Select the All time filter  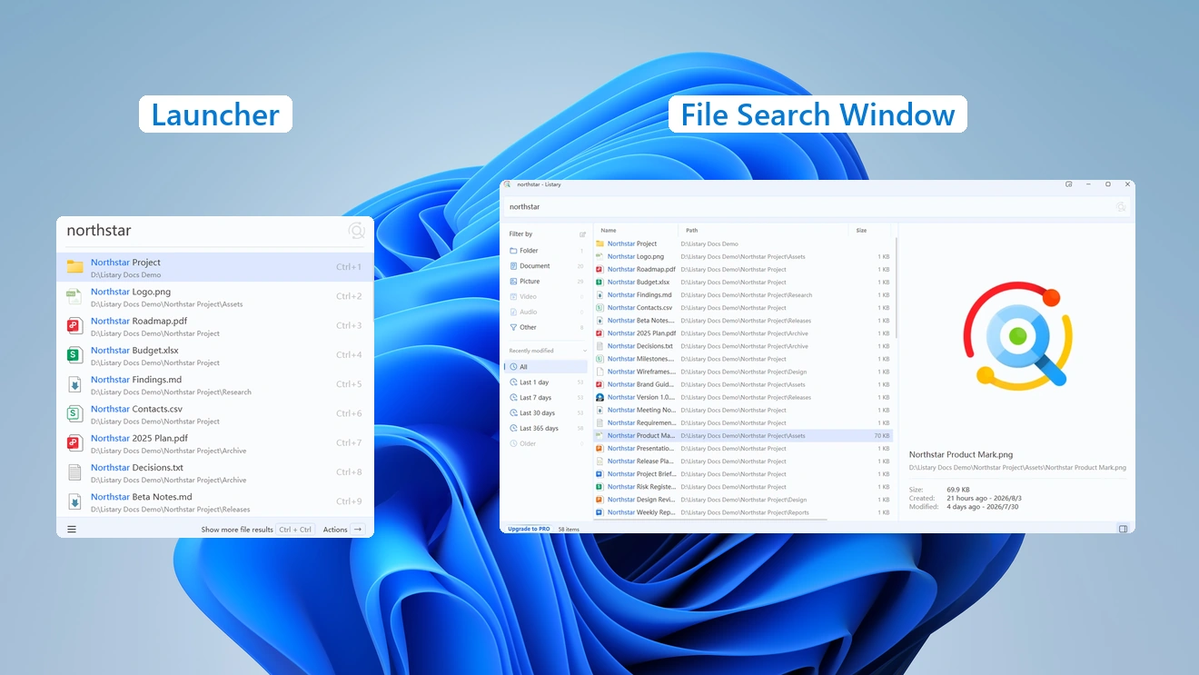[547, 367]
